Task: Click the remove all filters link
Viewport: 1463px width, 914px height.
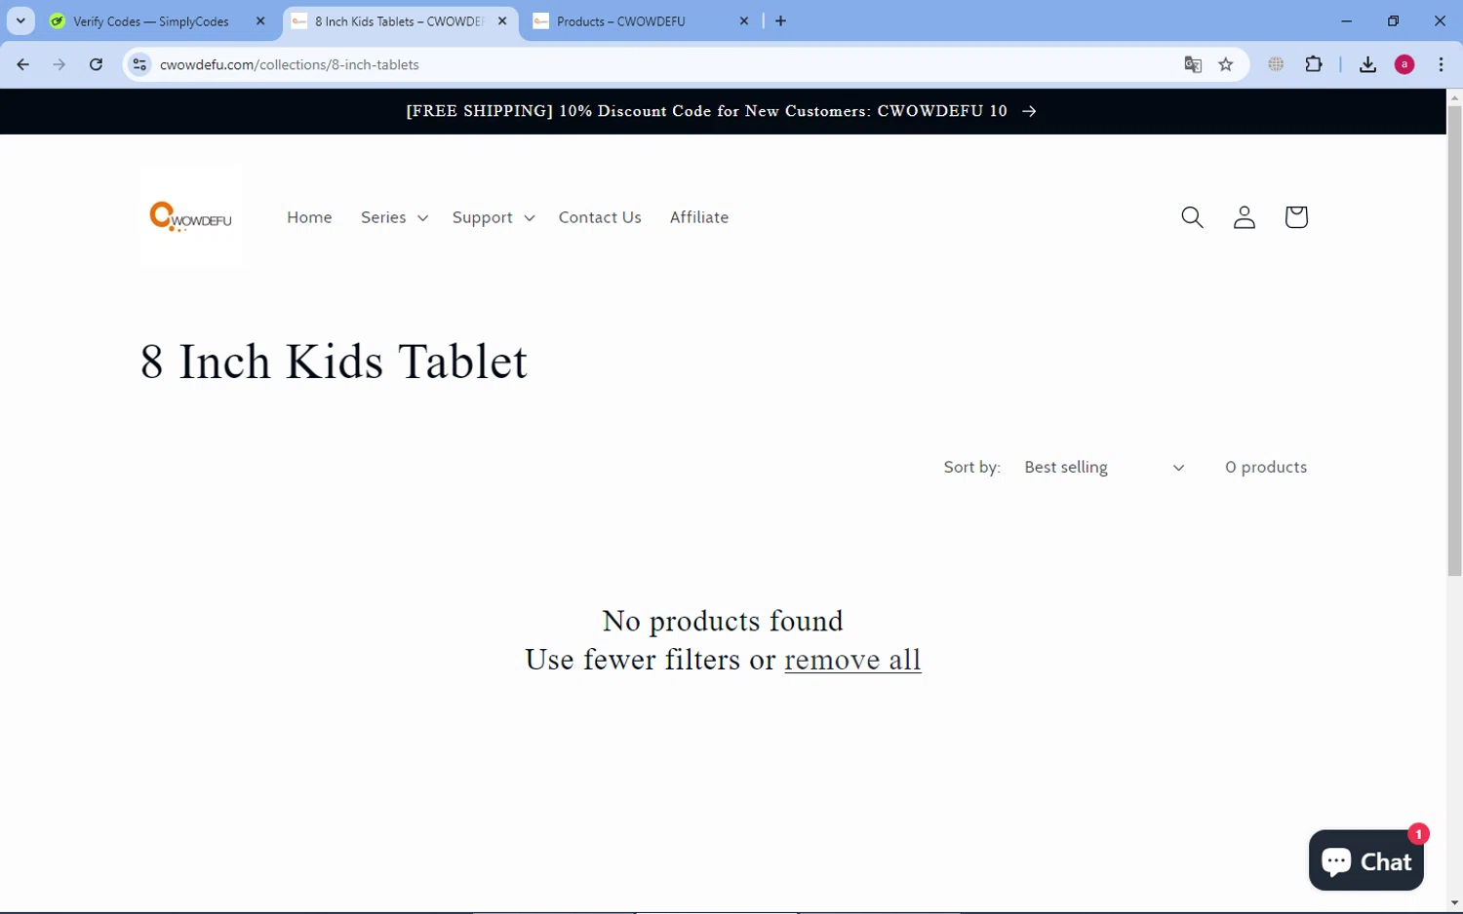Action: pyautogui.click(x=852, y=660)
